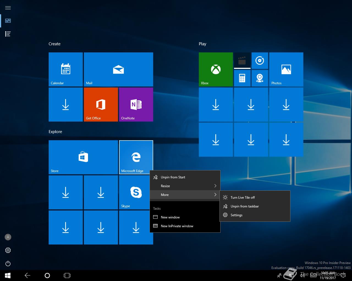Open the Get Office tile
Screen dimensions: 352x281
coord(101,105)
